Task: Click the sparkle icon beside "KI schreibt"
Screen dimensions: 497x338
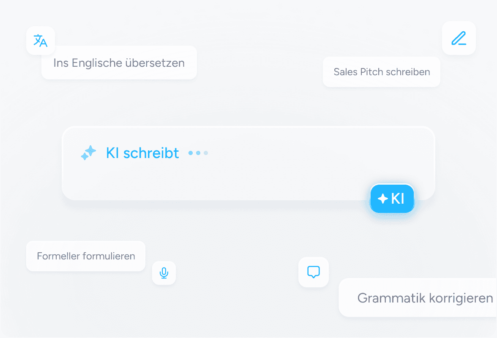Action: [x=88, y=153]
